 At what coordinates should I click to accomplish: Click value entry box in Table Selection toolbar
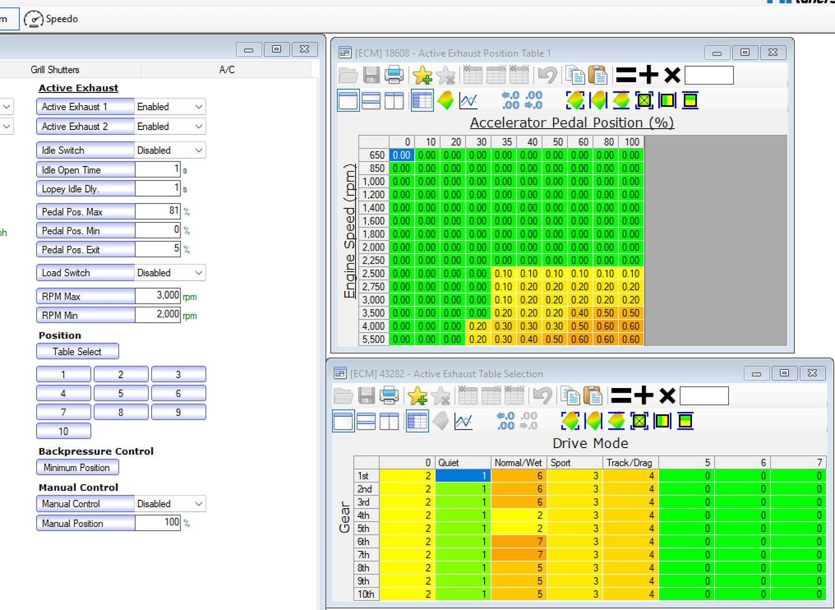click(x=704, y=396)
